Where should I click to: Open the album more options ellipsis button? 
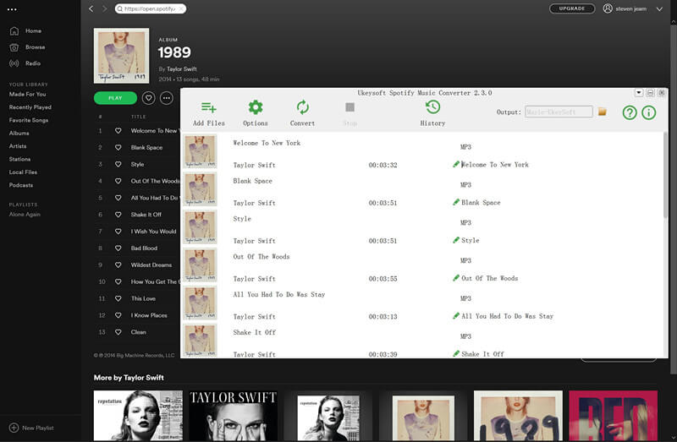pos(166,98)
